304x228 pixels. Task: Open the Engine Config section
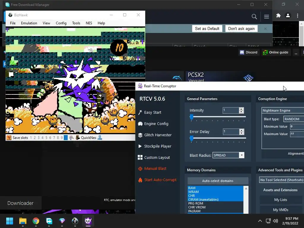(x=153, y=124)
